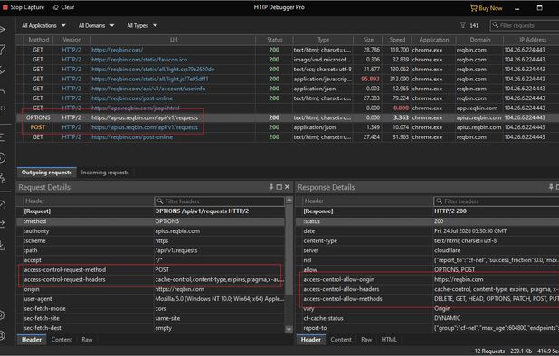
Task: Click the sidebar funnel icon
Action: click(3, 50)
